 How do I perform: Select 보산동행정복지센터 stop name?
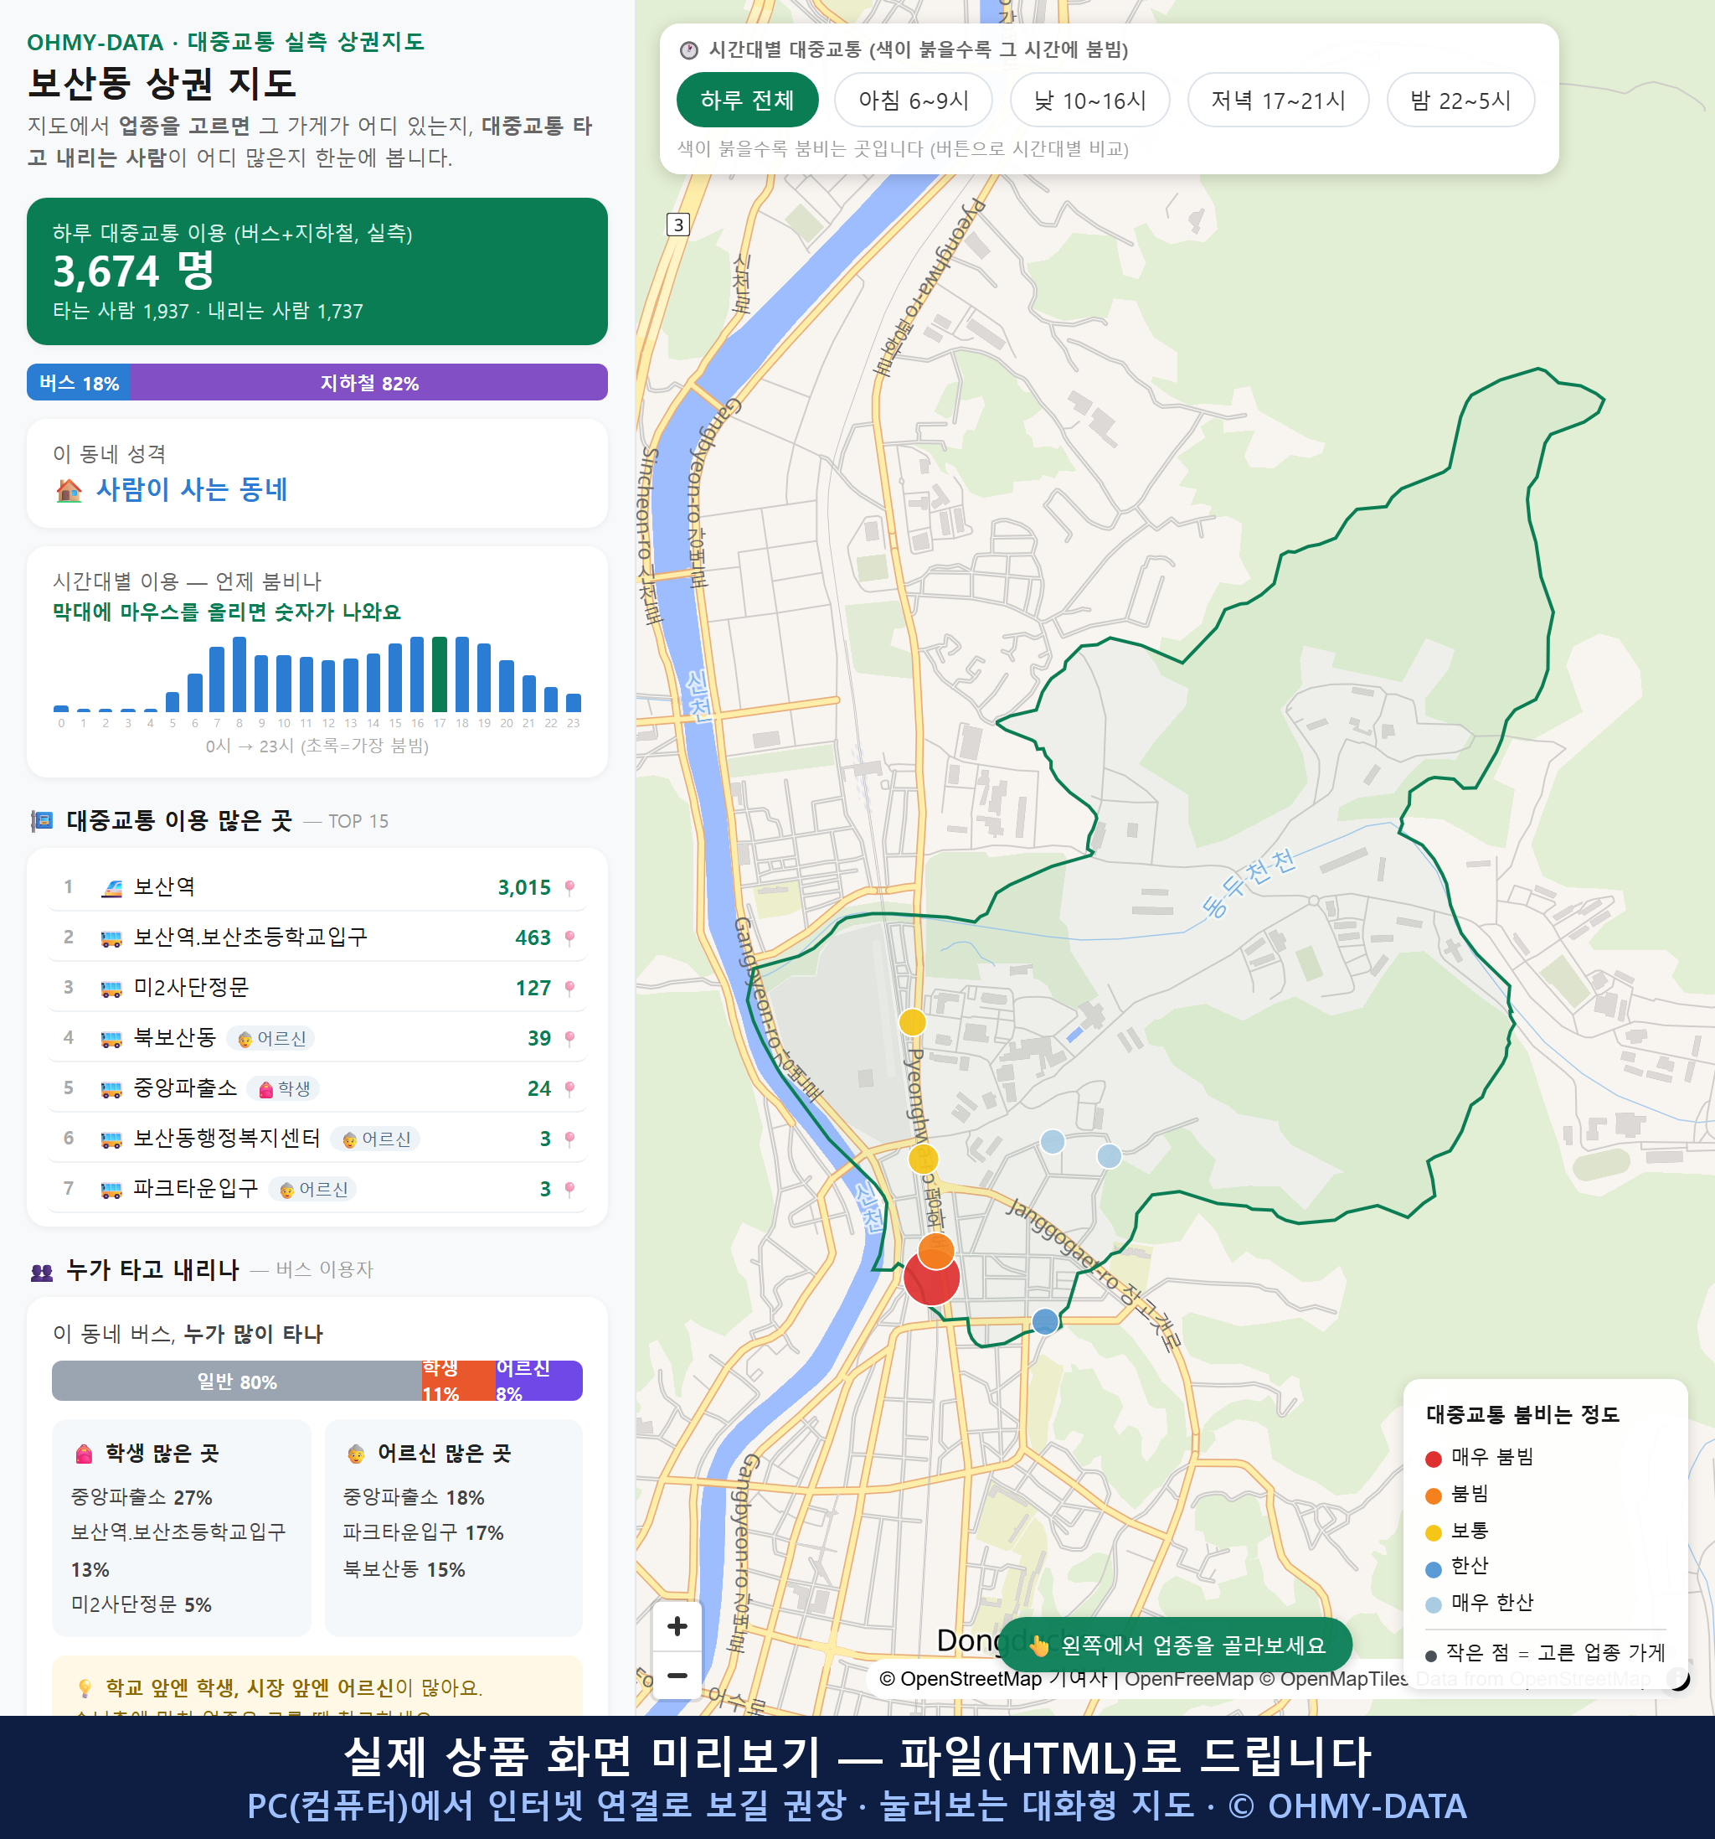tap(226, 1138)
